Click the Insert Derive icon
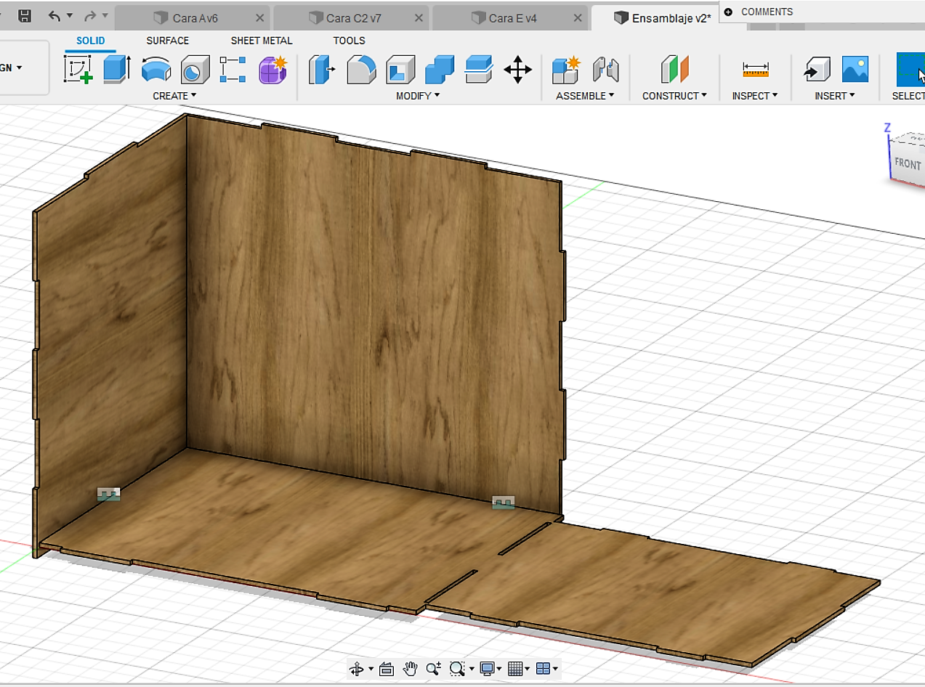The image size is (925, 687). click(817, 70)
